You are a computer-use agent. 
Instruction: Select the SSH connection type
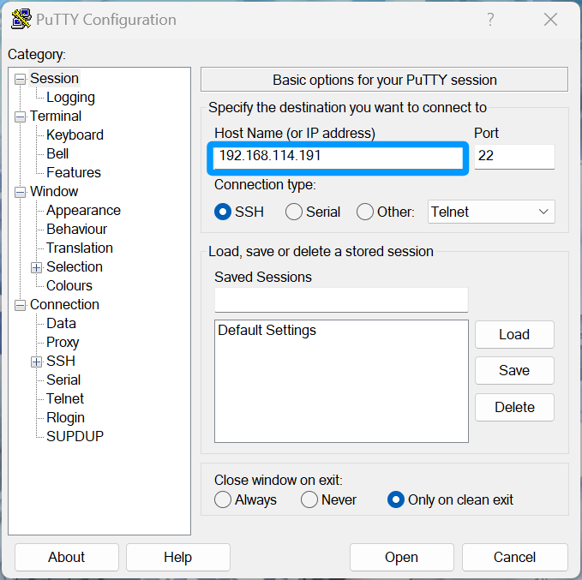224,212
